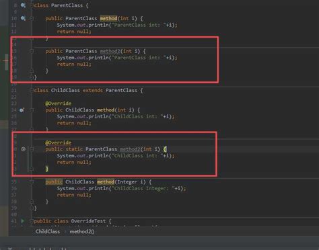This screenshot has height=250, width=319.
Task: Click recursive gutter icon beside static method2
Action: click(x=24, y=149)
